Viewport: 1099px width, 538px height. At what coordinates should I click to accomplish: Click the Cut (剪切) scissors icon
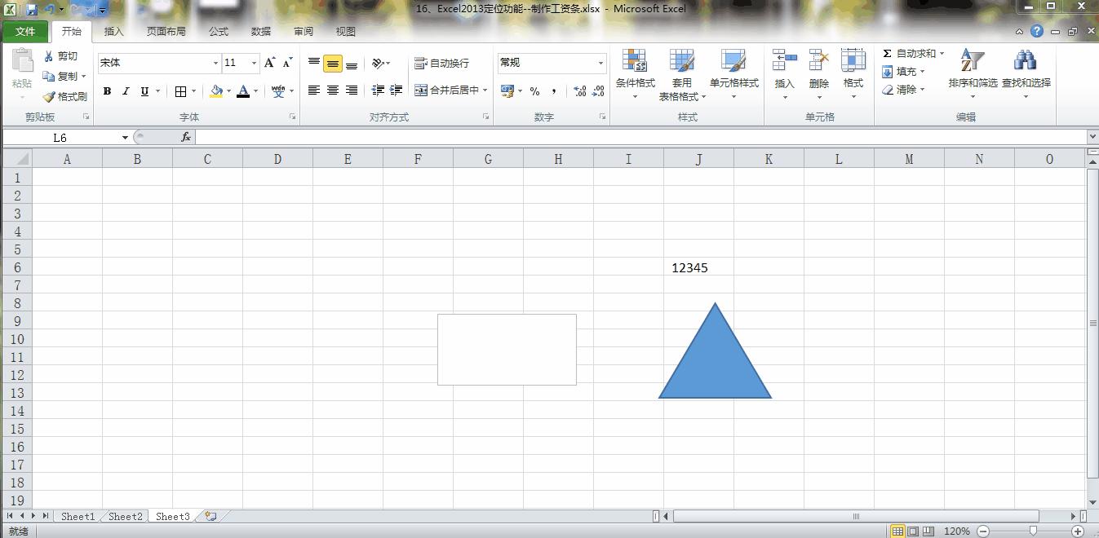(48, 56)
